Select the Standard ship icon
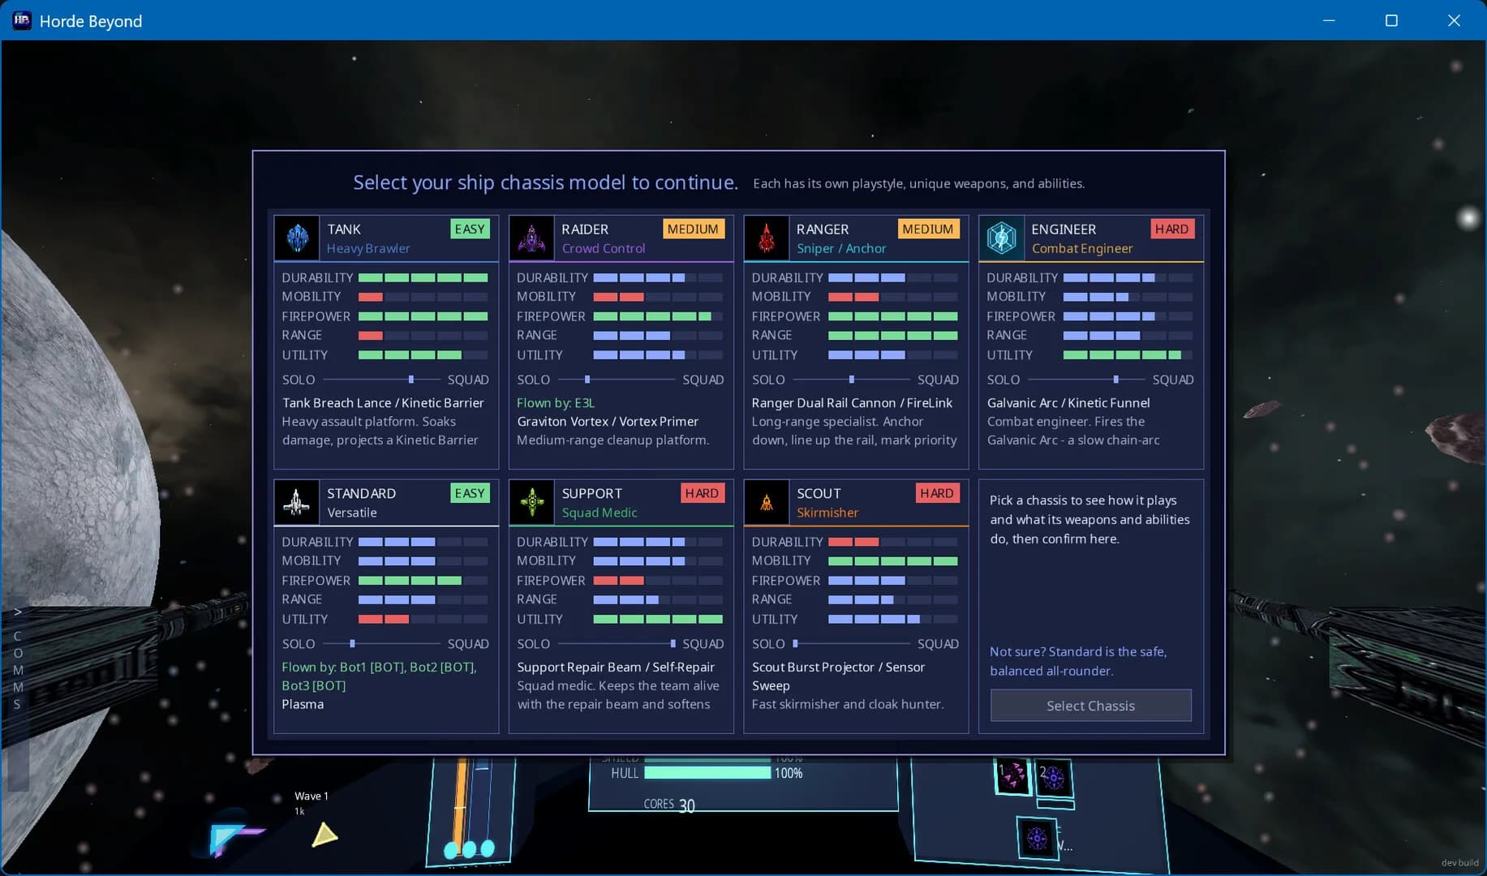Viewport: 1487px width, 876px height. tap(297, 503)
